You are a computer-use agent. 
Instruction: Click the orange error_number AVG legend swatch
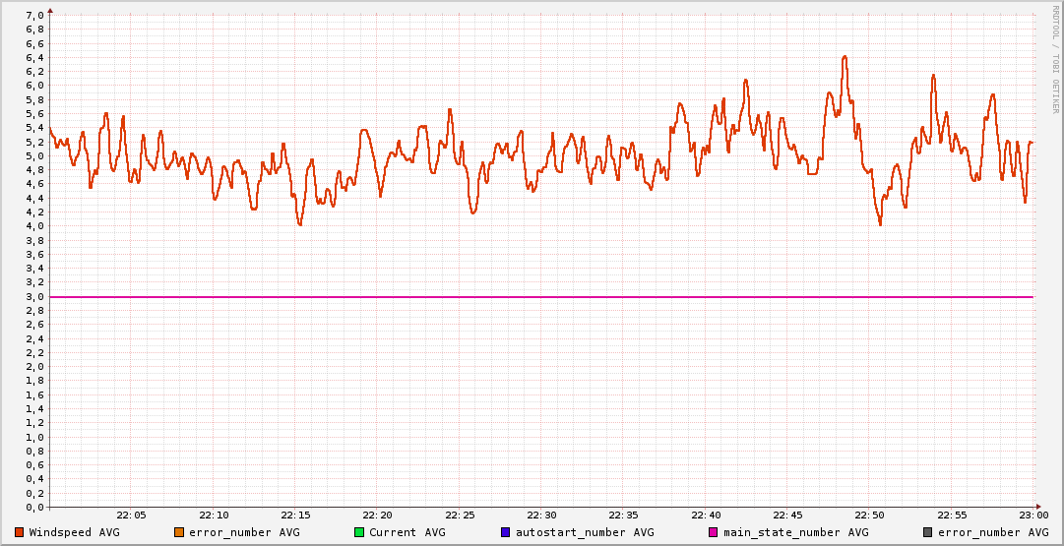[x=178, y=532]
